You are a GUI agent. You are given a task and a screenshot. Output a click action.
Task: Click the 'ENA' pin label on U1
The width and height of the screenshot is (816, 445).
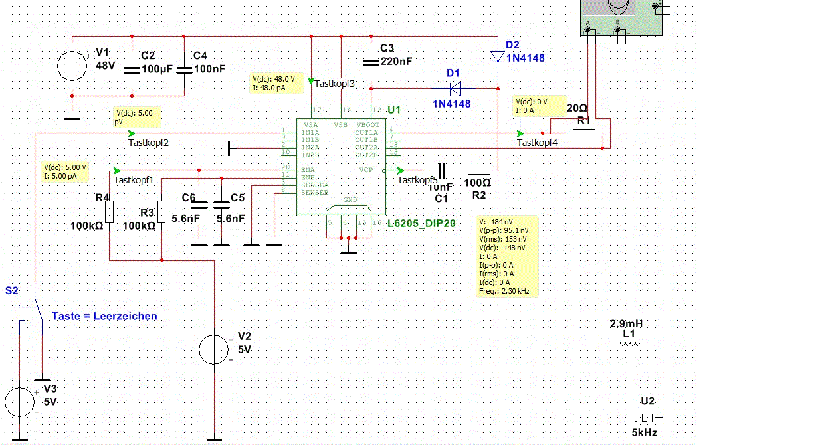click(x=308, y=170)
